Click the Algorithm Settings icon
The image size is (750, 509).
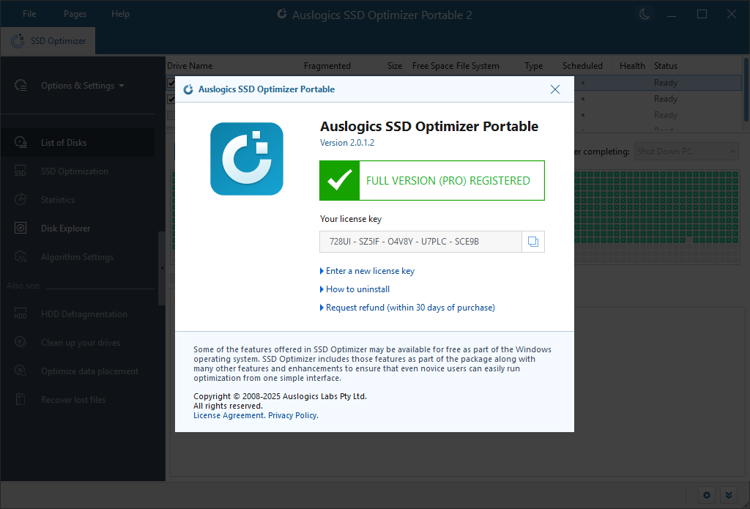coord(21,257)
